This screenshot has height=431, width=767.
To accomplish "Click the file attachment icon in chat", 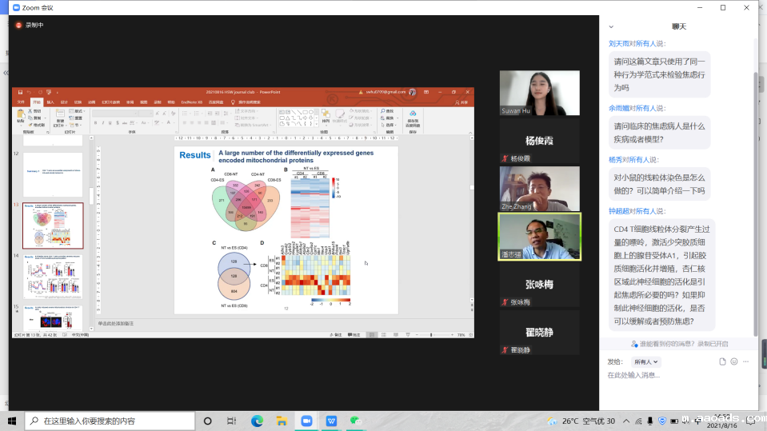I will click(x=722, y=361).
